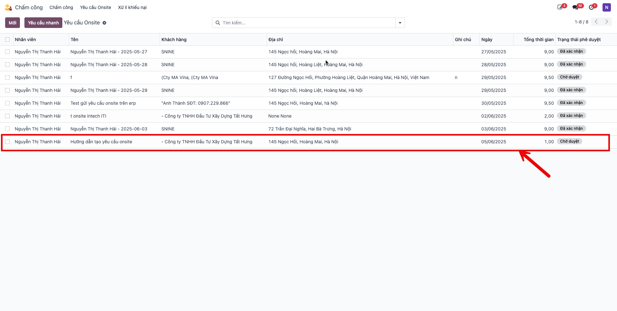Viewport: 617px width, 311px height.
Task: Tick checkbox for t onsite intech ITI row
Action: coord(7,116)
